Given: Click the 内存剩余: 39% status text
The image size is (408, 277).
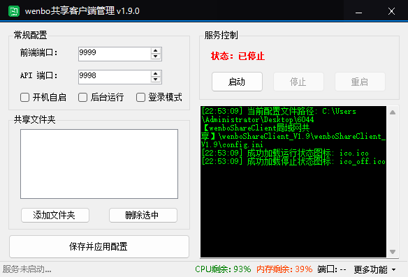Looking at the screenshot, I should coord(284,269).
